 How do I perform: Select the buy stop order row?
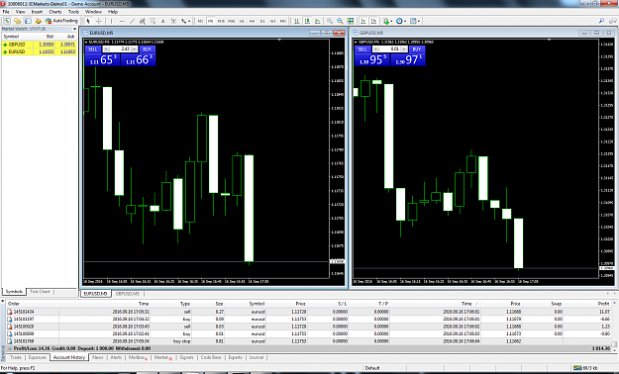tap(308, 341)
